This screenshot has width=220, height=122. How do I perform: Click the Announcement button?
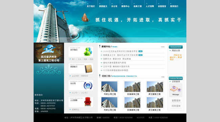coord(176,47)
